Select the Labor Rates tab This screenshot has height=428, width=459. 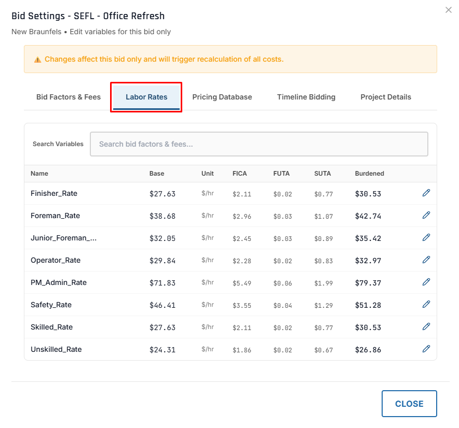[x=146, y=97]
